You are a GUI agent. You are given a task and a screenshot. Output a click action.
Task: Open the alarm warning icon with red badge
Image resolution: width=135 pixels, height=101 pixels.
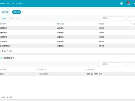coord(129,3)
